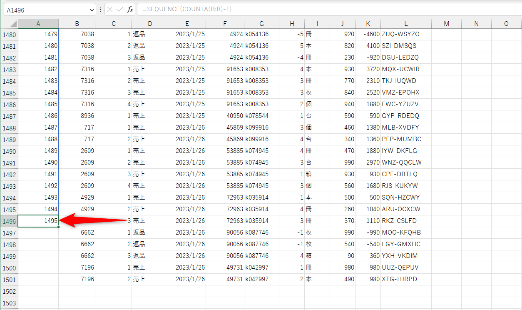Click cell RKZ-CSLFD
This screenshot has width=522, height=310.
[406, 221]
